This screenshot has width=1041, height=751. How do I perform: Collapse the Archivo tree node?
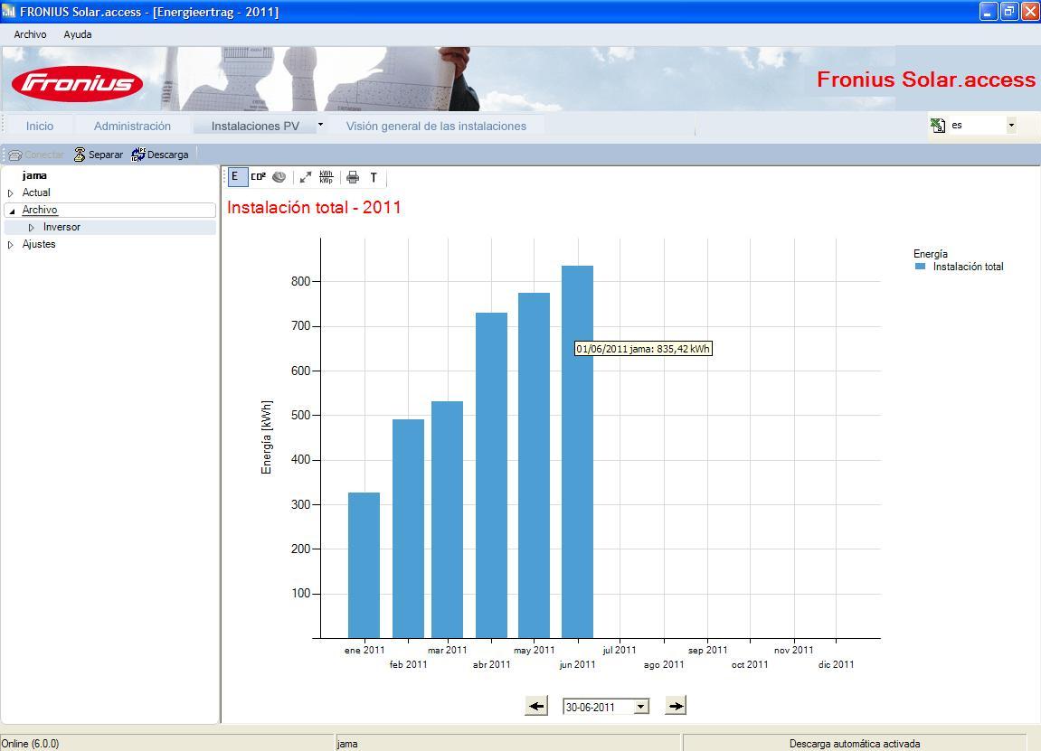point(11,211)
